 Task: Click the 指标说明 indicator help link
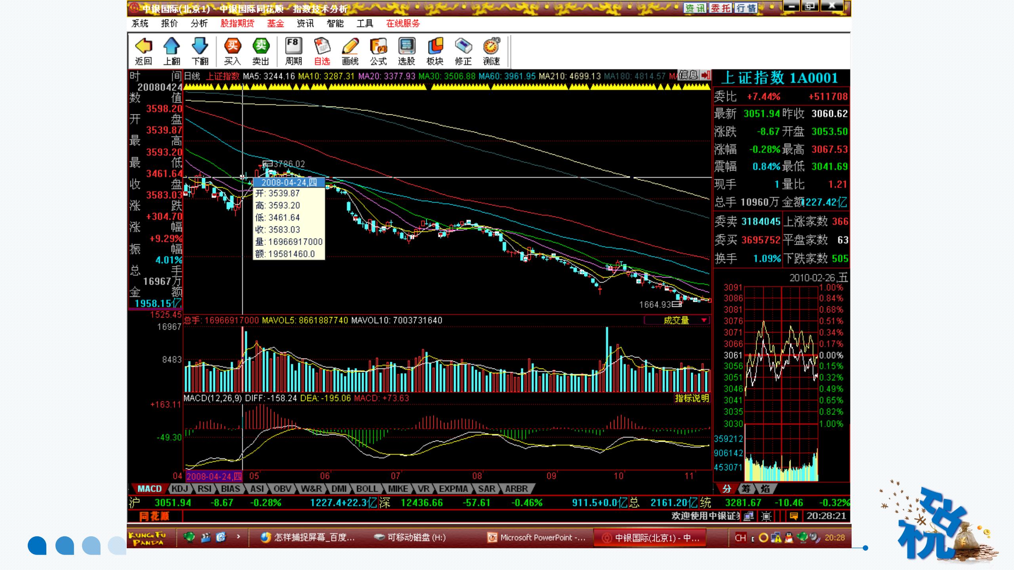[x=692, y=398]
